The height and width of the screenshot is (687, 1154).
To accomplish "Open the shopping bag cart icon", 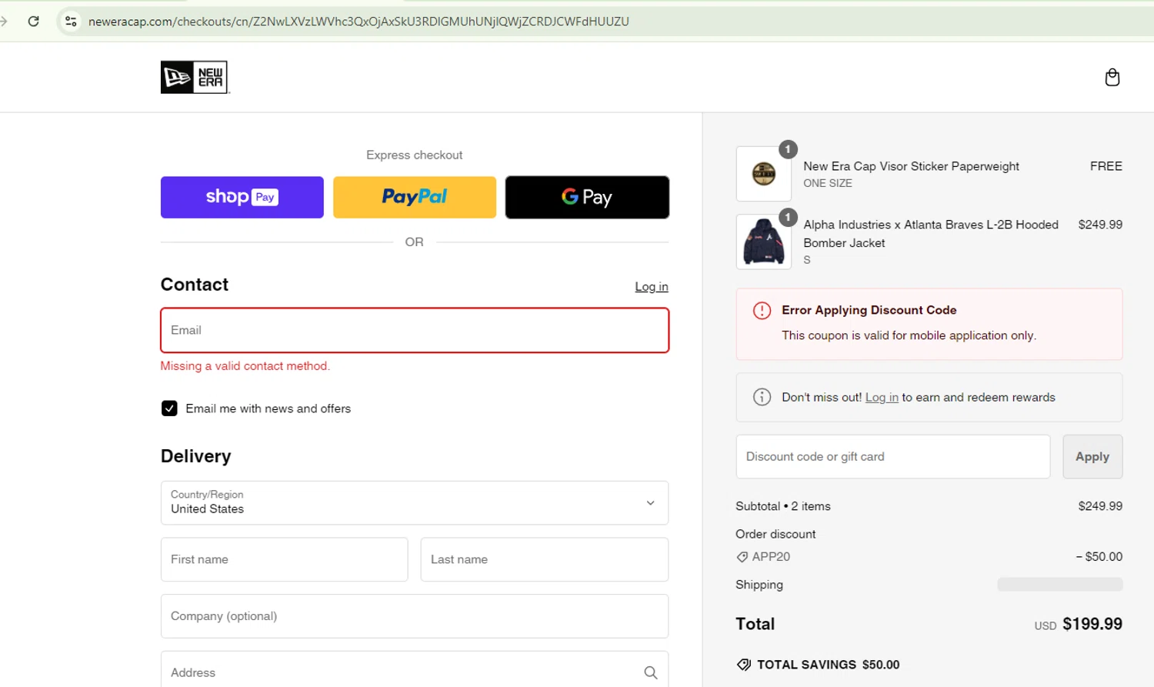I will (1112, 77).
